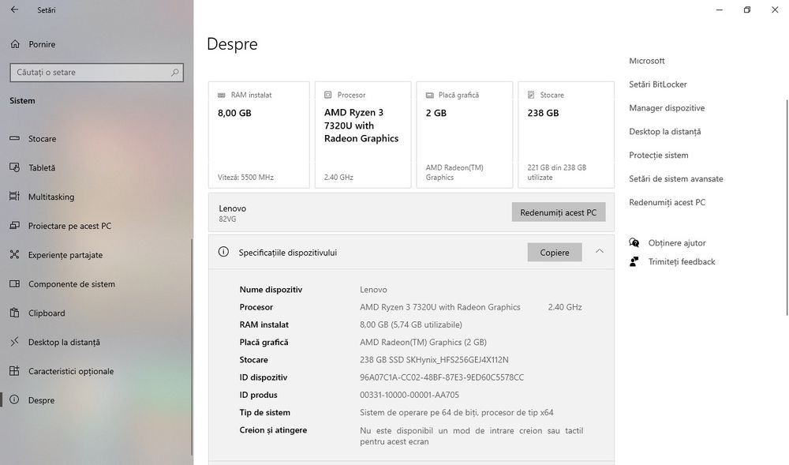The image size is (789, 465).
Task: Open the Placă grafică card
Action: click(x=465, y=135)
